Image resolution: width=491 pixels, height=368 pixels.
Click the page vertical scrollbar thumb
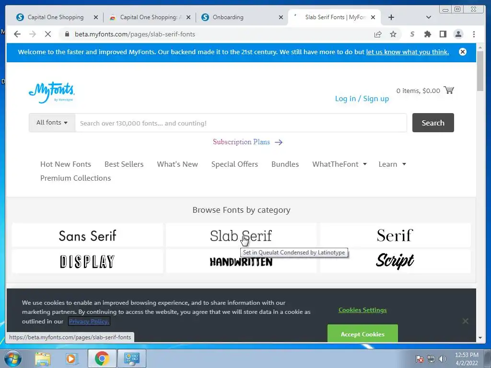(480, 71)
